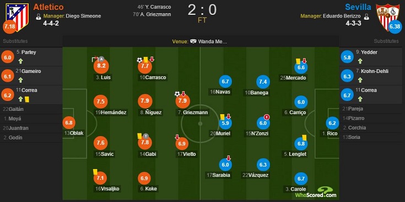Click the Sevilla team name heading
This screenshot has width=405, height=202.
click(x=358, y=7)
